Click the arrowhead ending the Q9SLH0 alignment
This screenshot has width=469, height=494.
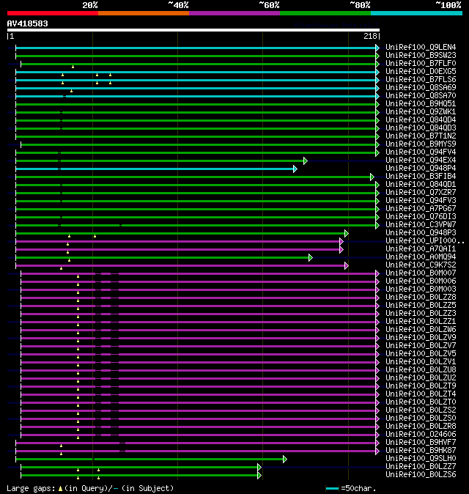tap(285, 459)
